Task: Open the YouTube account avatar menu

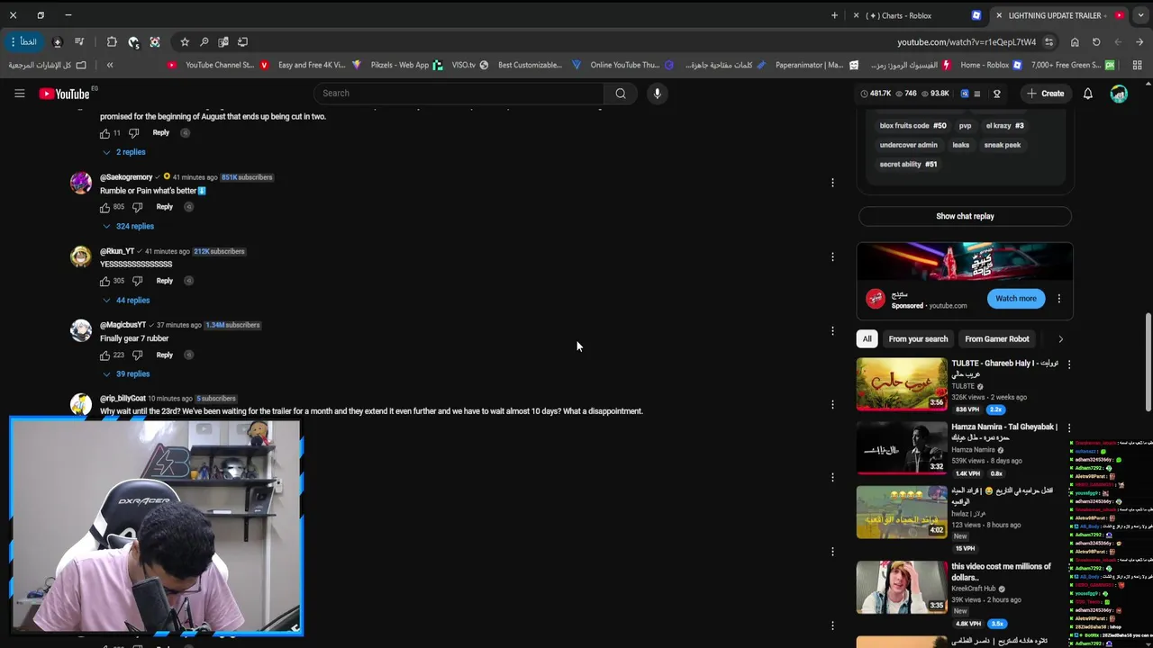Action: pyautogui.click(x=1119, y=94)
